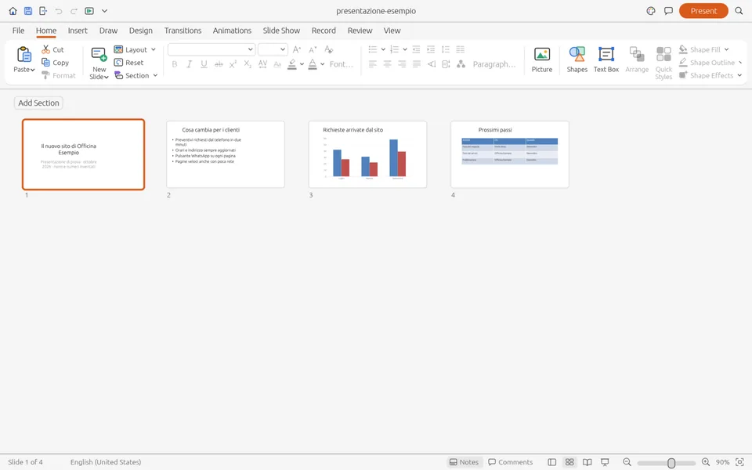Viewport: 752px width, 470px height.
Task: Click the zoom slider handle
Action: point(671,463)
